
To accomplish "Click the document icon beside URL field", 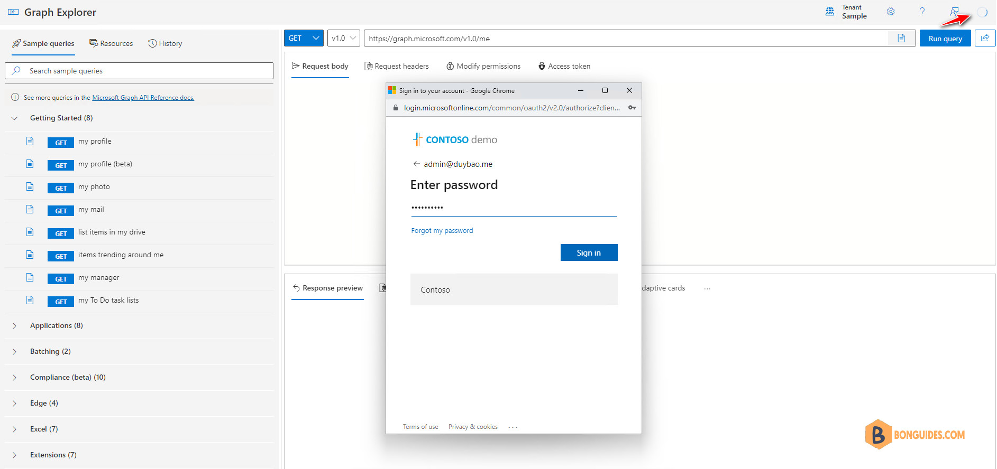I will click(901, 38).
